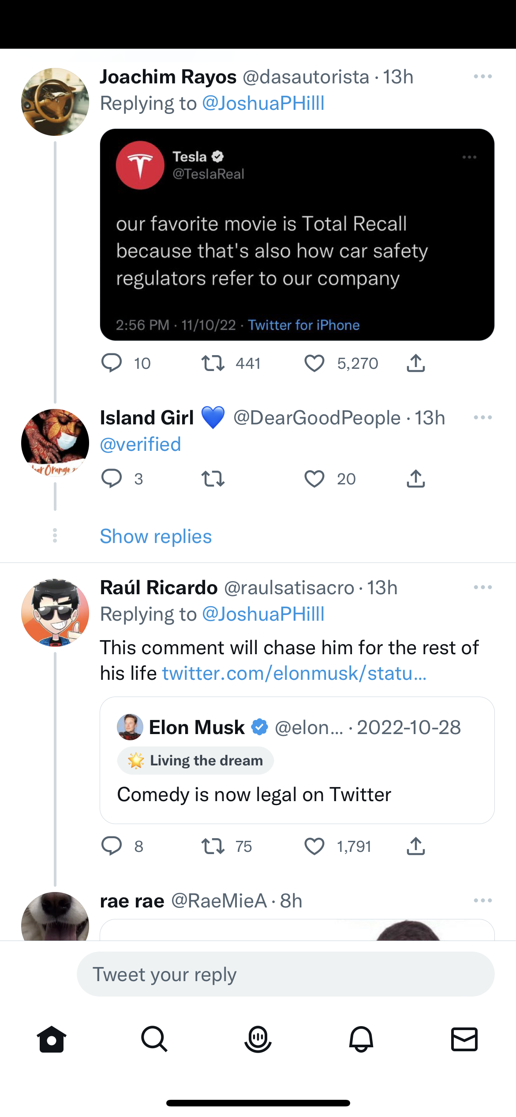Like Joachim Rayos's Tesla tweet
This screenshot has height=1117, width=516.
click(314, 364)
